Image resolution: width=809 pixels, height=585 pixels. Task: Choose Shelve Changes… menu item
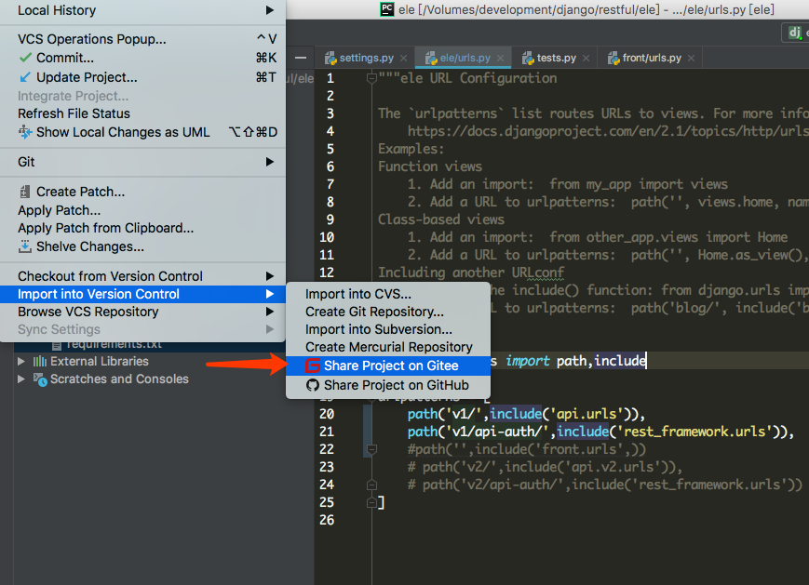143,246
